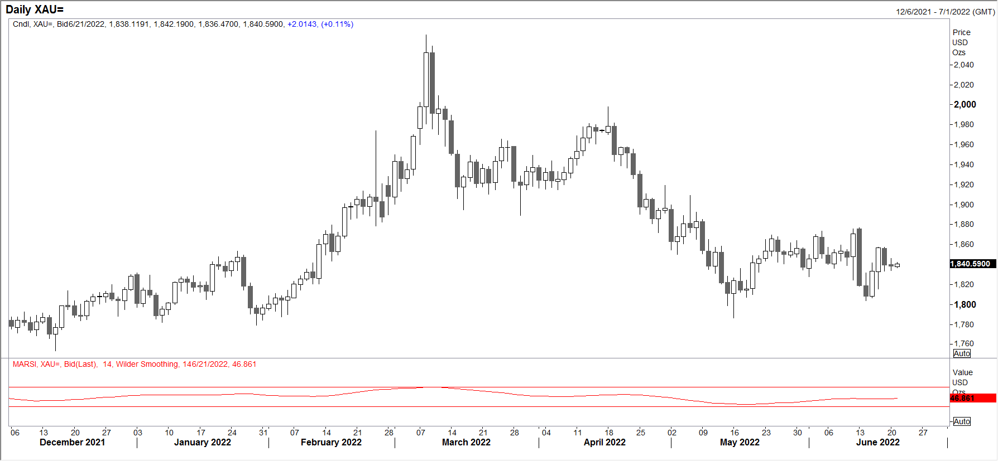Image resolution: width=998 pixels, height=461 pixels.
Task: Click the 12/6/2021 - 7/1/2022 (GMT) date range
Action: point(945,12)
